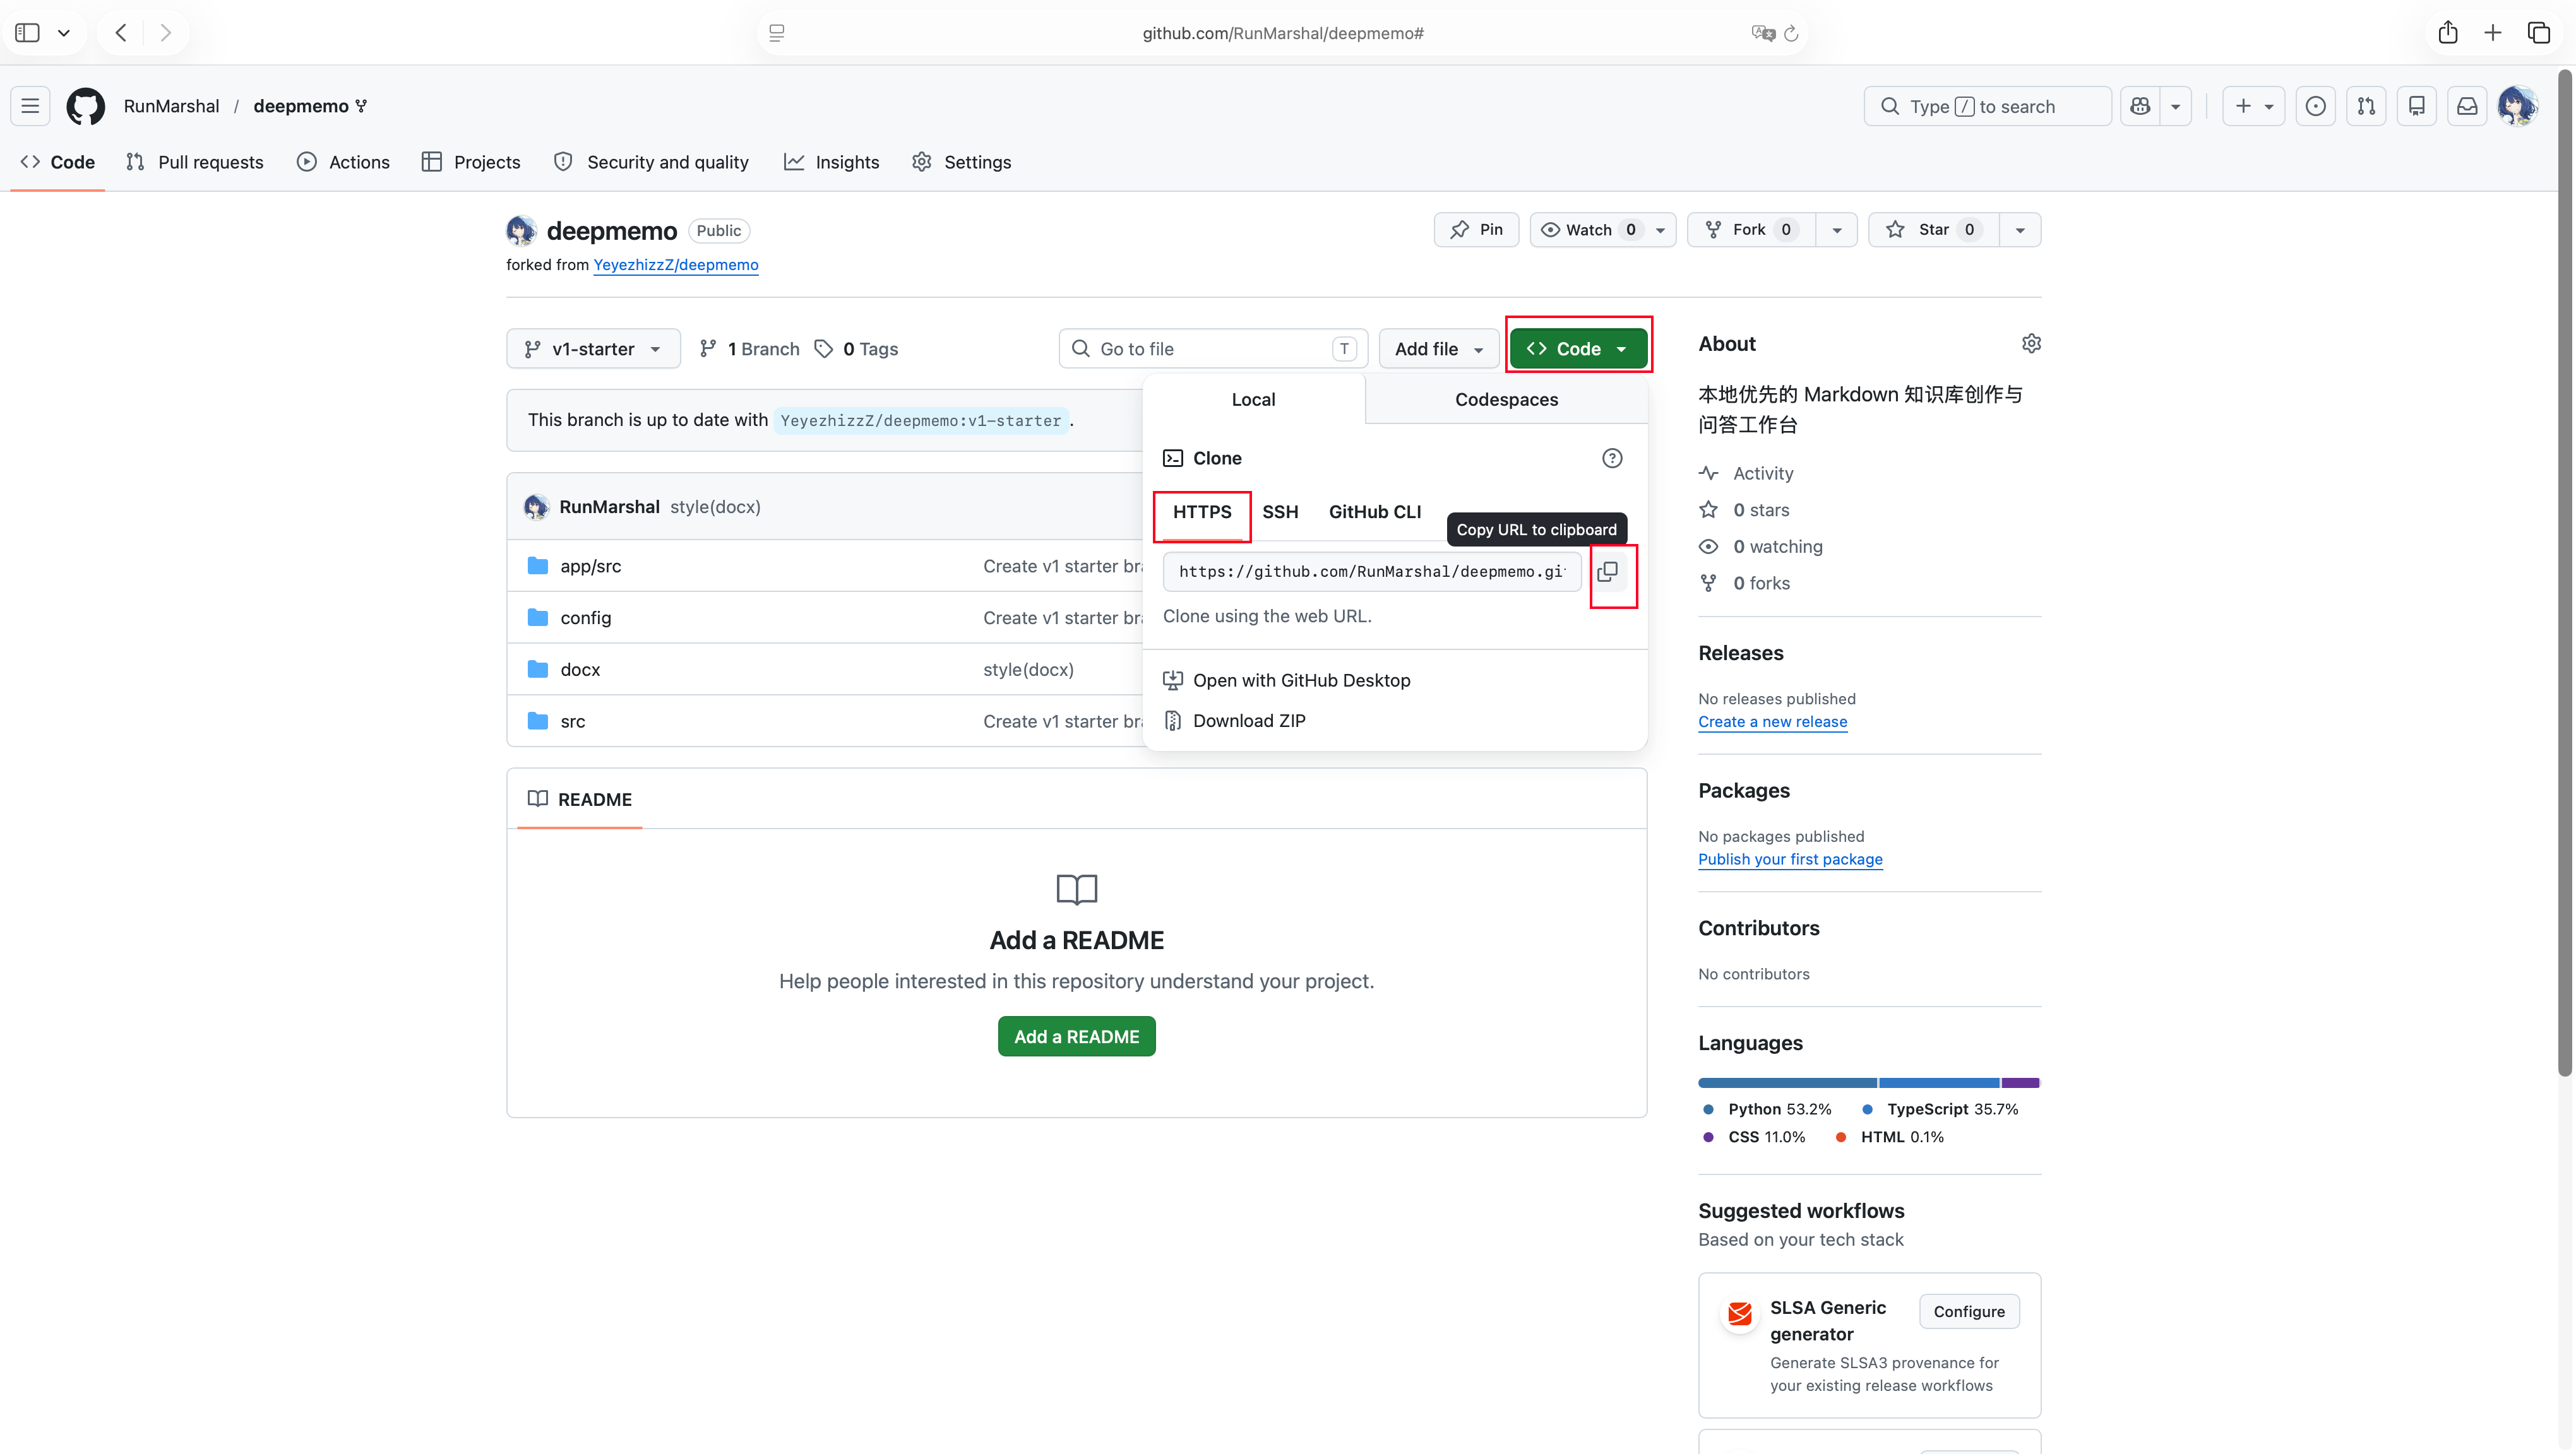Click the HTTPS clone URL field
Screen dimensions: 2576x1454
[x=1371, y=572]
